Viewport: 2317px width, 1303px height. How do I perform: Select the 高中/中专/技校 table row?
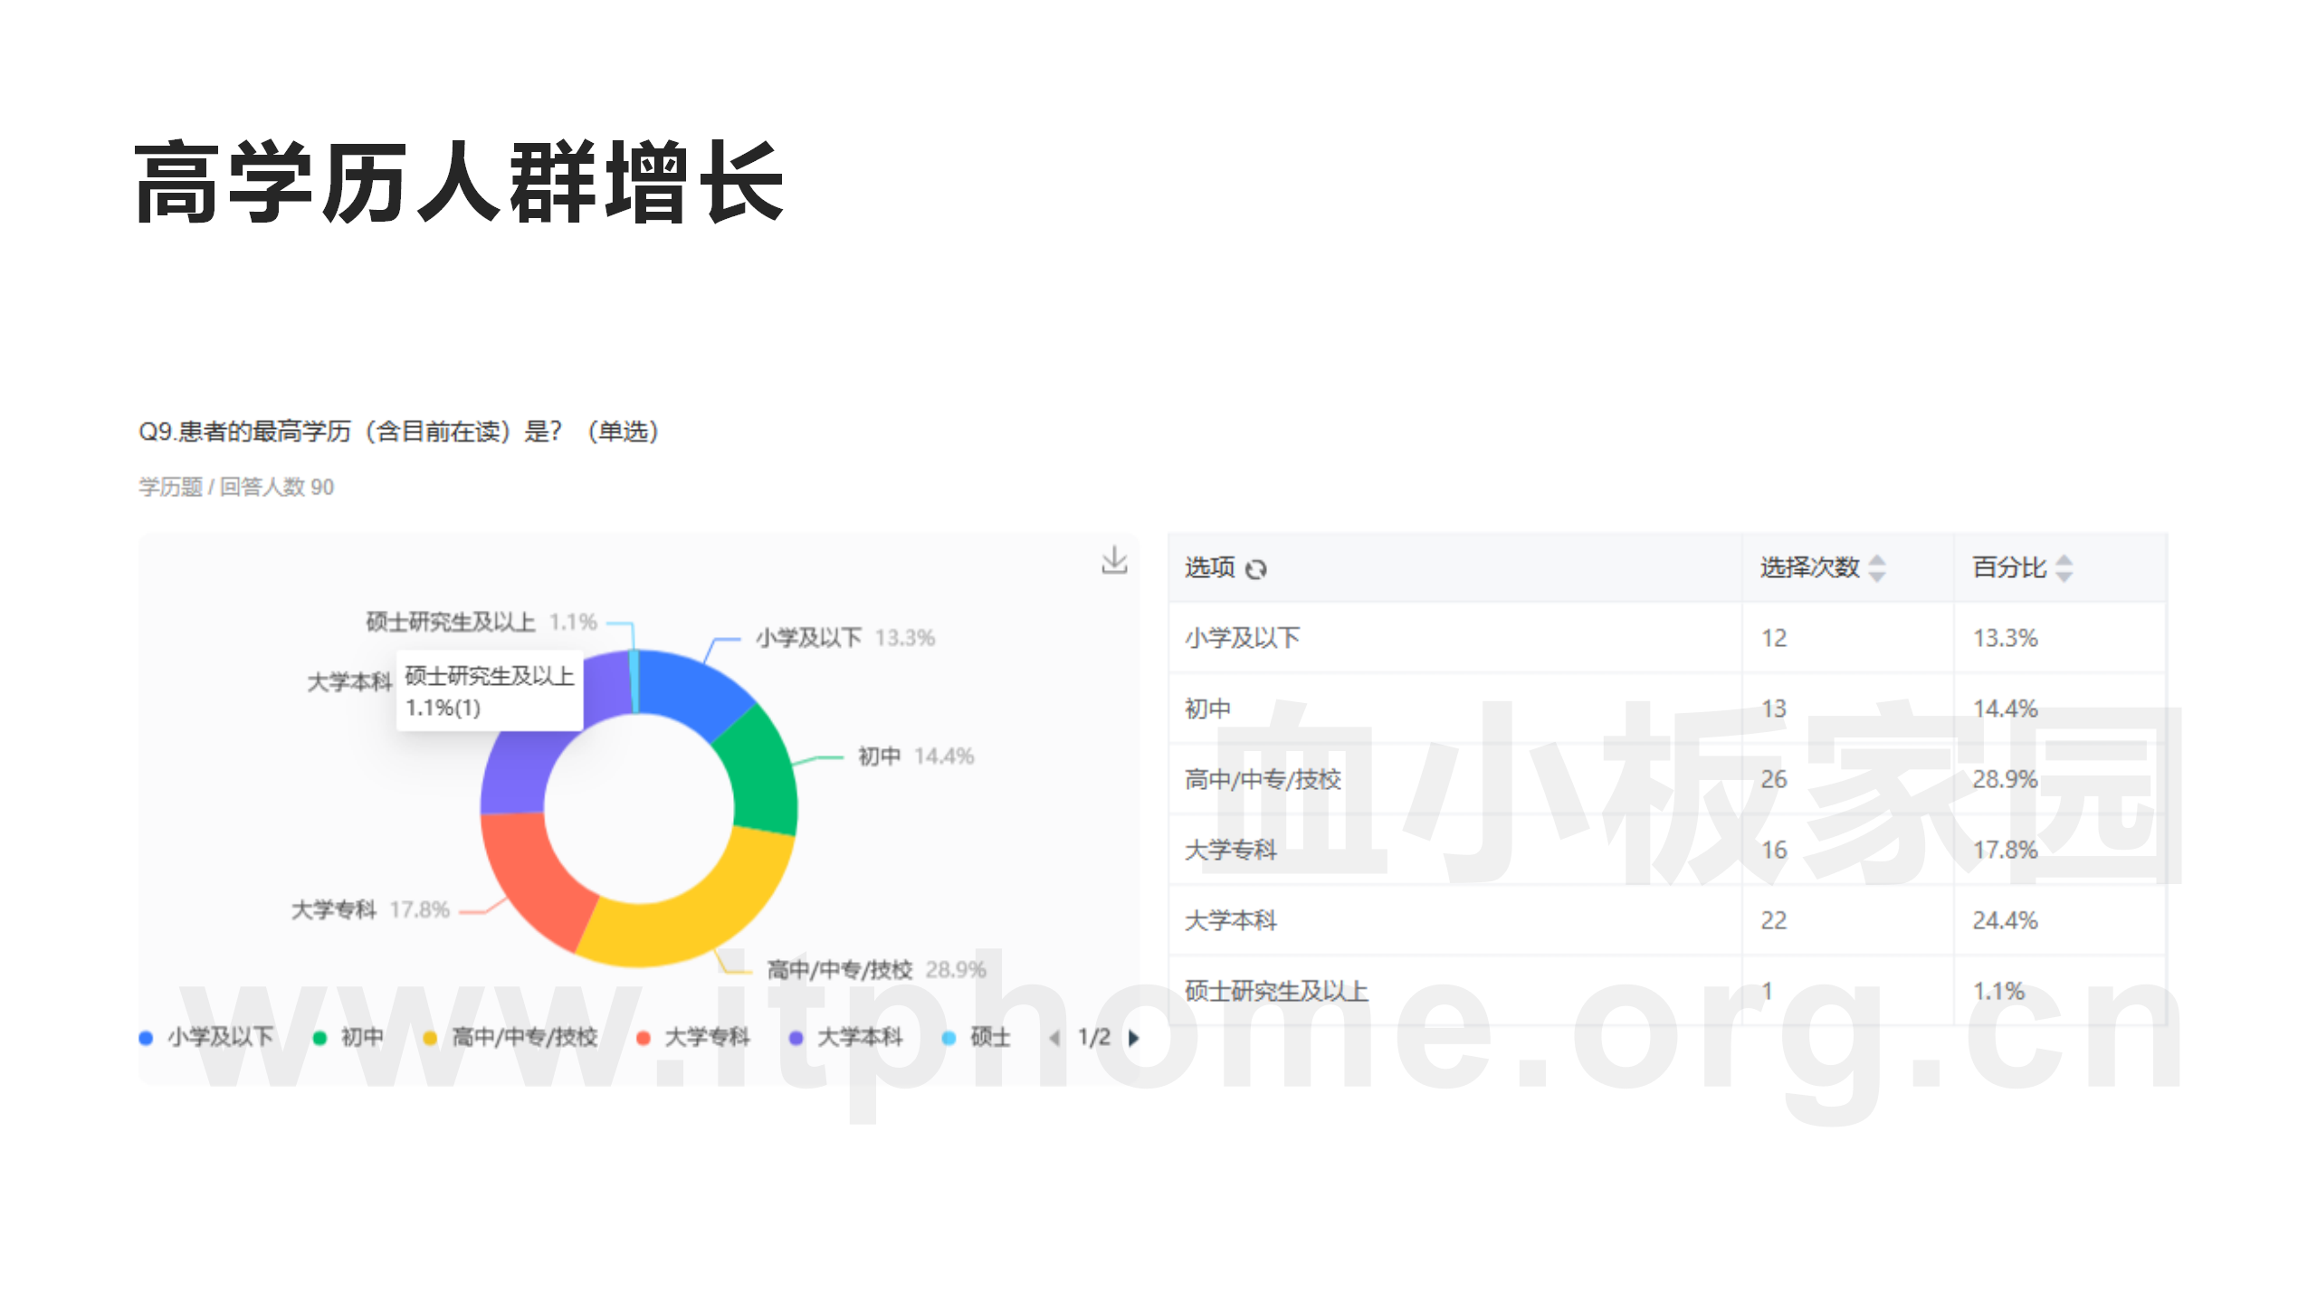(1539, 779)
